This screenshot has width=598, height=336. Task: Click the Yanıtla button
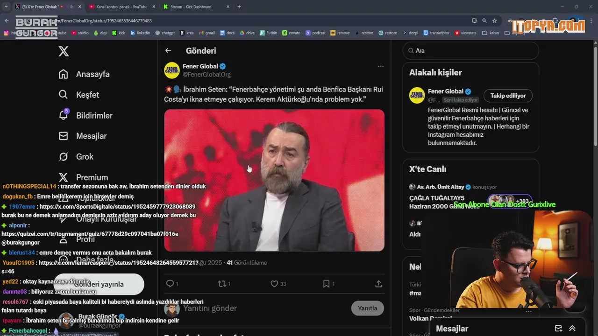point(368,308)
